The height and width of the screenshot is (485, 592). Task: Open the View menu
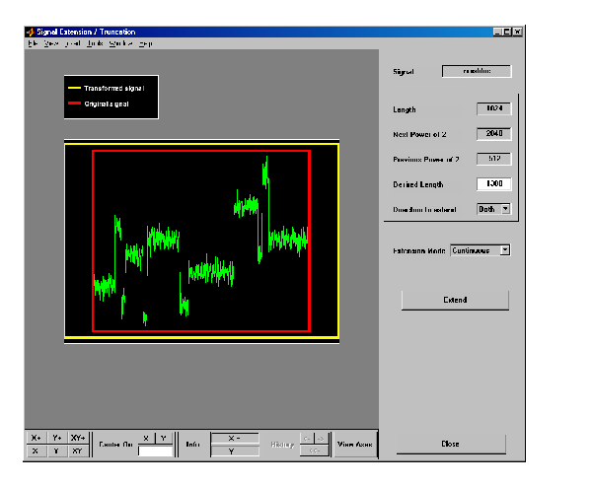(51, 43)
